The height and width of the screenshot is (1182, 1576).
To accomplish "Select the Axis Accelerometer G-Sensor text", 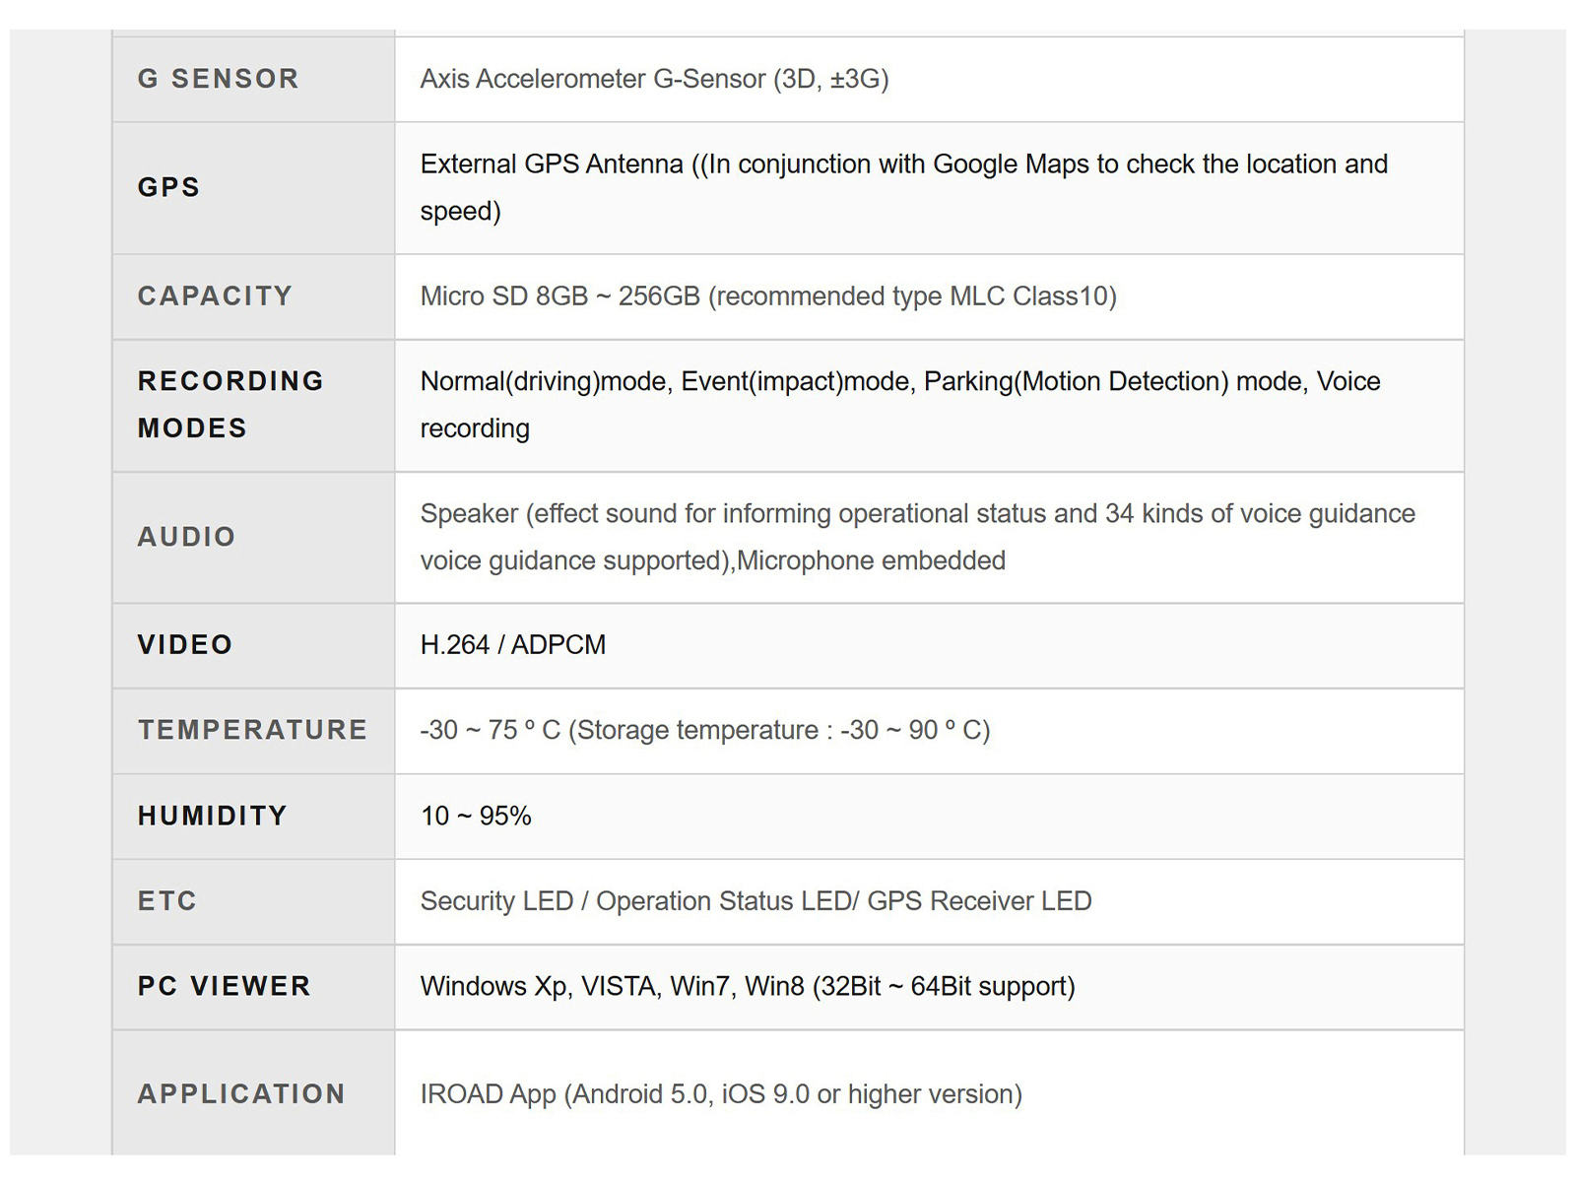I will click(x=654, y=79).
